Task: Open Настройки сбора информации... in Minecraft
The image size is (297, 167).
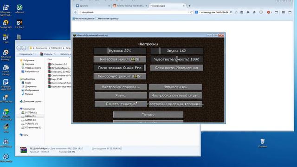Action: pos(175,104)
